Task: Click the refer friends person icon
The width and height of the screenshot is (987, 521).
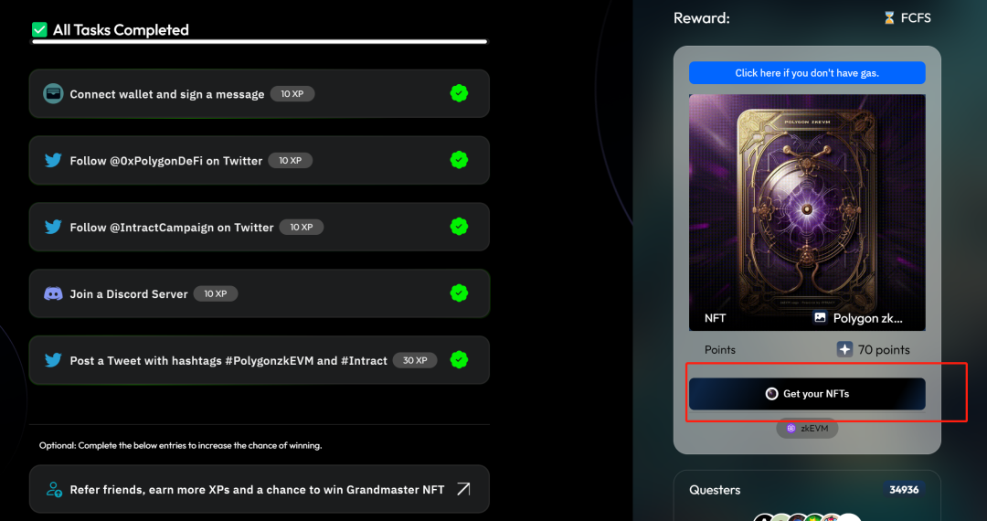Action: [54, 490]
